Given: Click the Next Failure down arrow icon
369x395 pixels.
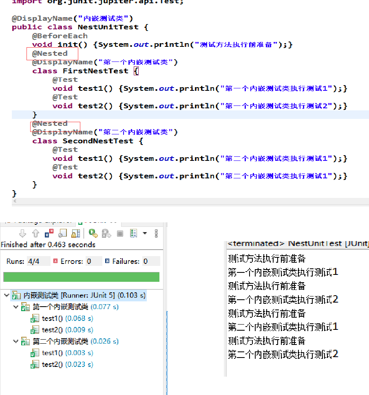Looking at the screenshot, I should coord(22,233).
